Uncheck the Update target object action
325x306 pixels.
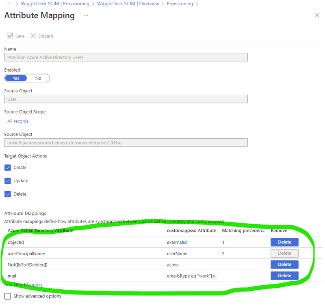(x=7, y=181)
